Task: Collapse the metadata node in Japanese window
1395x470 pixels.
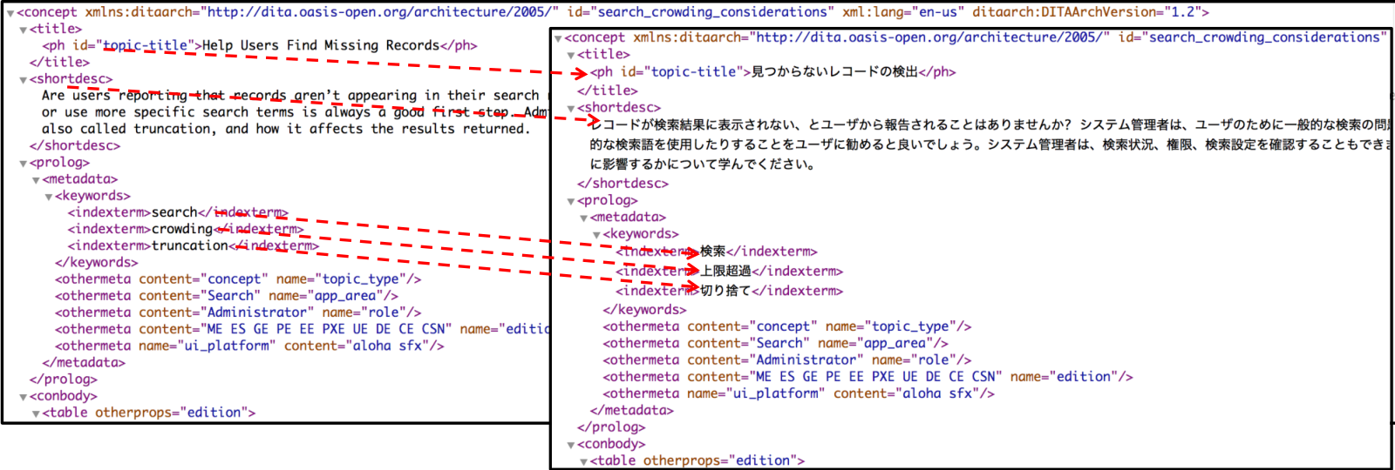Action: point(584,218)
